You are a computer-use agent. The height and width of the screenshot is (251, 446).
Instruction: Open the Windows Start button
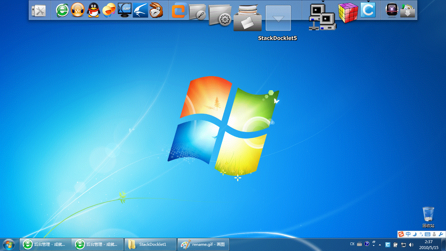(x=9, y=244)
